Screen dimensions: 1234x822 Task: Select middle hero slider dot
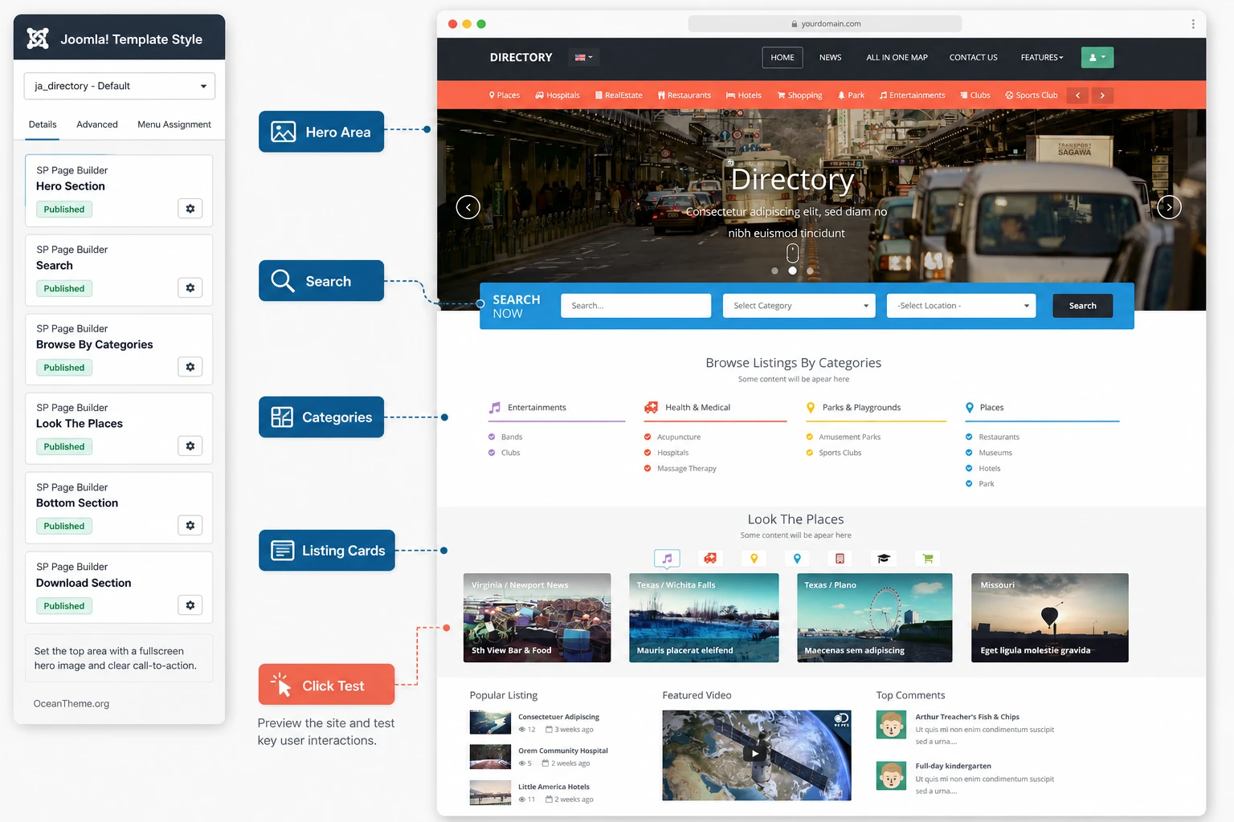coord(792,271)
